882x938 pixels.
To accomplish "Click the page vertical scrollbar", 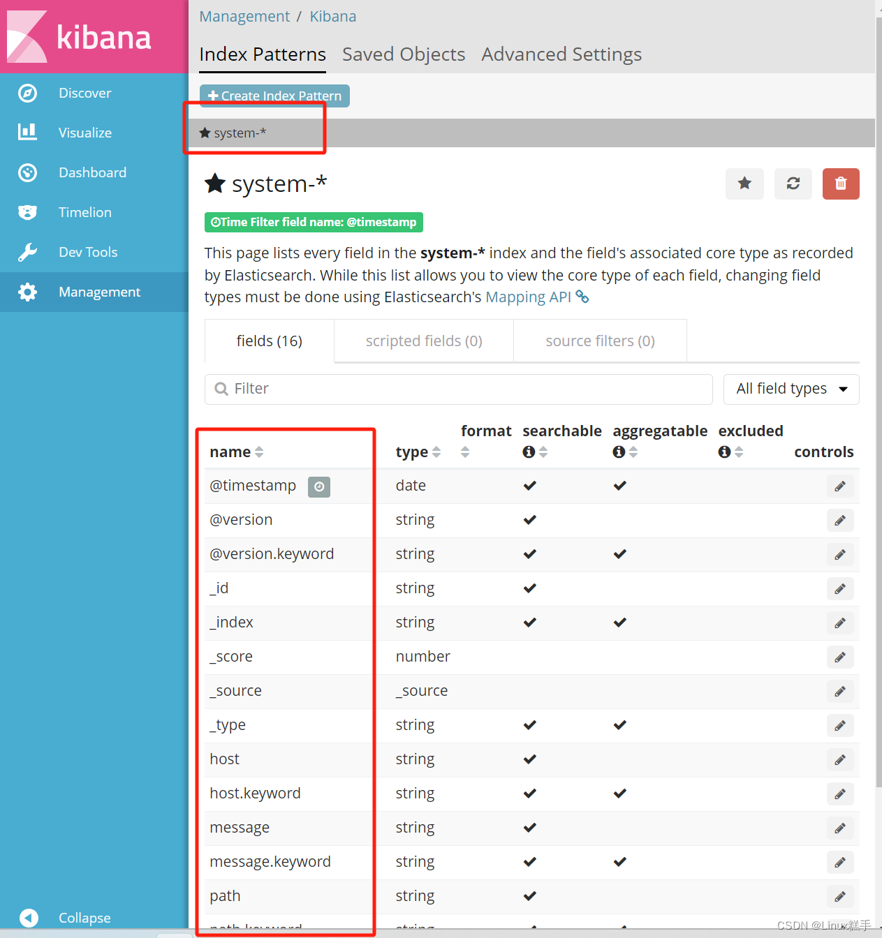I will coord(879,402).
